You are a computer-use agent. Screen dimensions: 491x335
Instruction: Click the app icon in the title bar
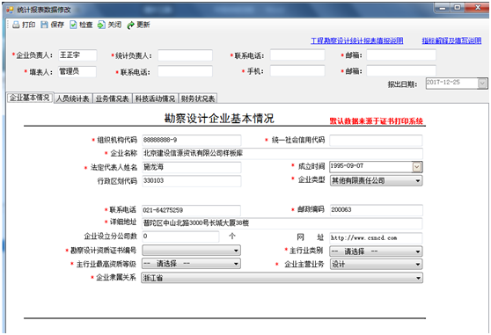tap(10, 10)
